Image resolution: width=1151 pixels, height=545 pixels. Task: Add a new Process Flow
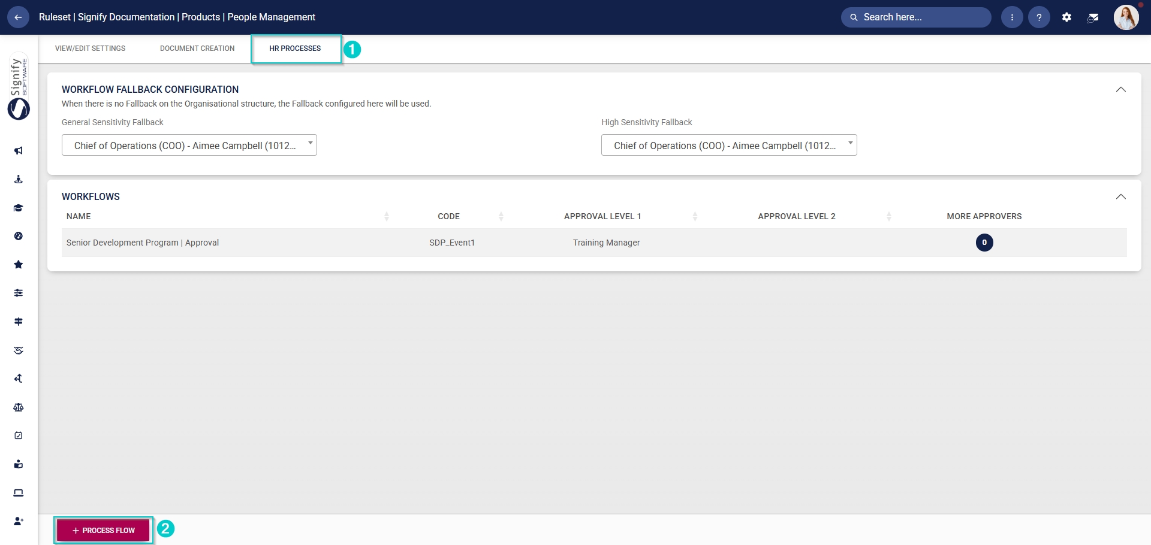(103, 531)
